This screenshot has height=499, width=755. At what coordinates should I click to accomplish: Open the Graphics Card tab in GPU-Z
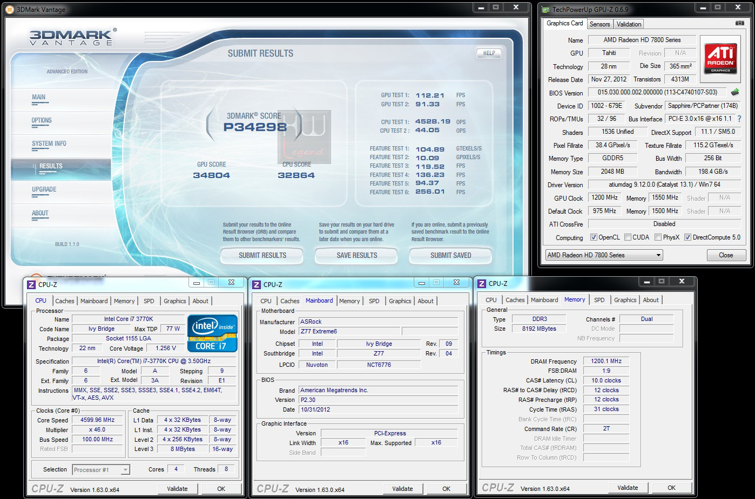pos(564,23)
